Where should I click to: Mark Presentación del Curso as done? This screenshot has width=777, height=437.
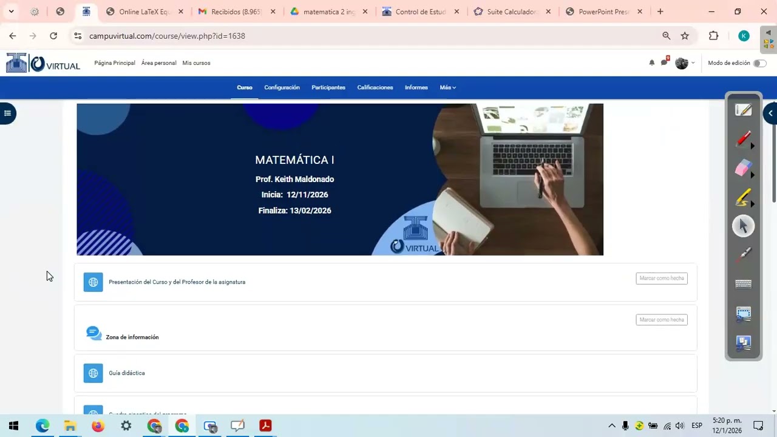662,278
